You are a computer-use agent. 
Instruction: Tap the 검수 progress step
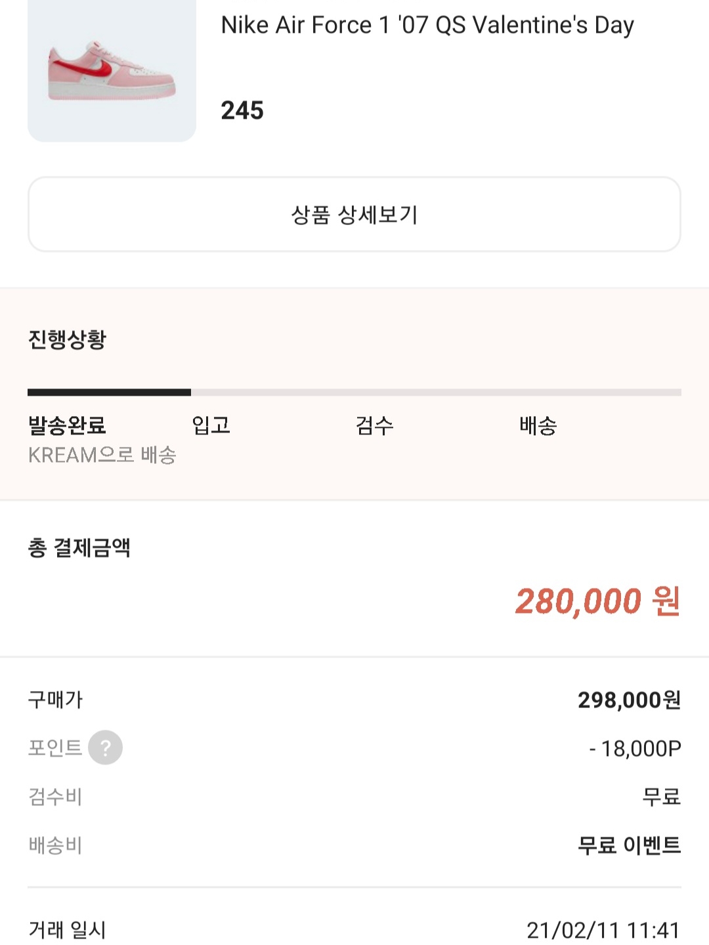374,425
